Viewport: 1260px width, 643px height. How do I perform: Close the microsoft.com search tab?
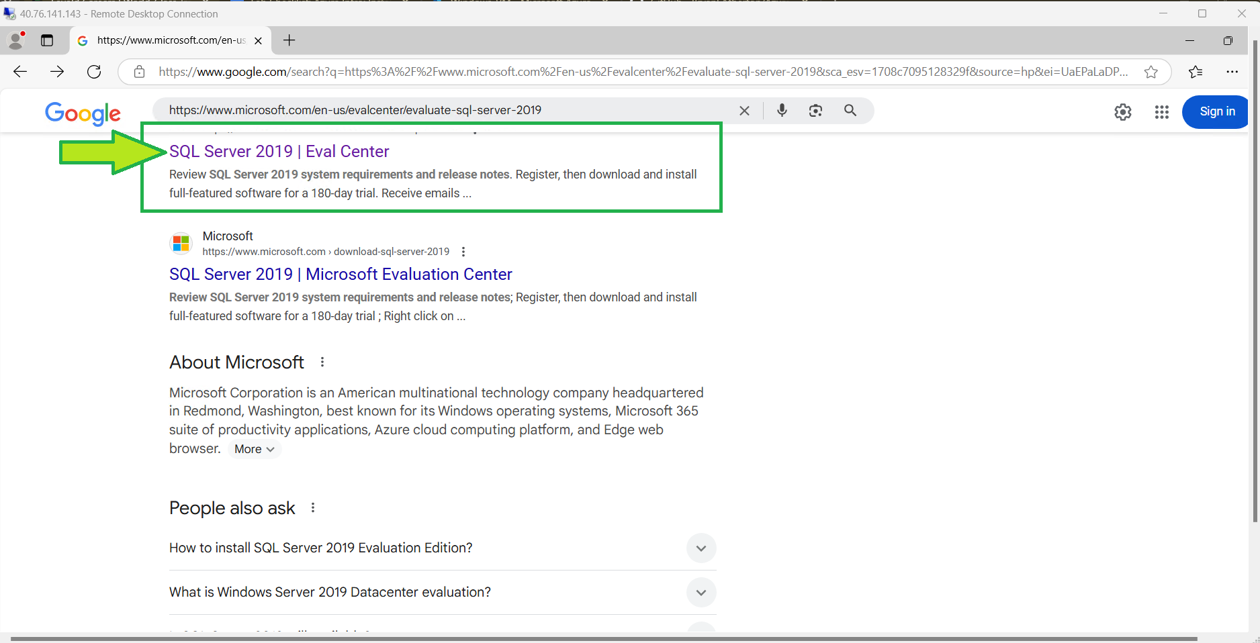pos(258,41)
